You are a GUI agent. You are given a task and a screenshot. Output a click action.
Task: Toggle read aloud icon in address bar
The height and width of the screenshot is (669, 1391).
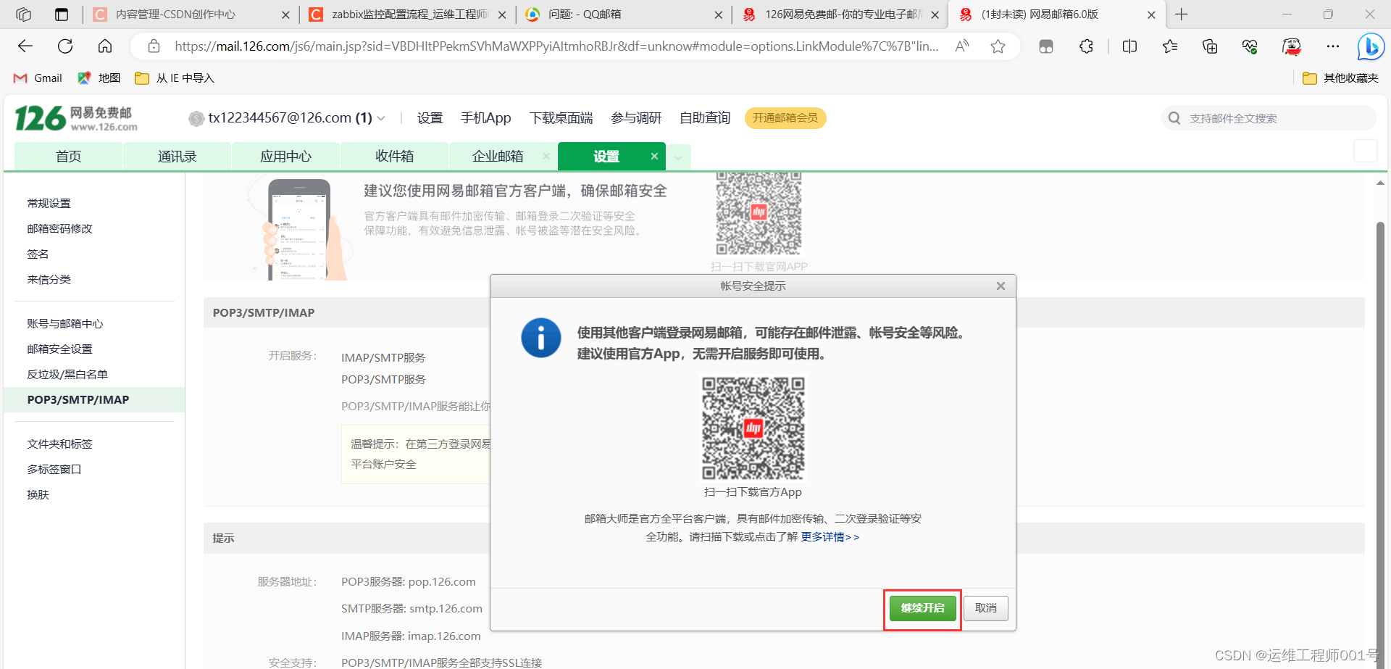(x=962, y=46)
